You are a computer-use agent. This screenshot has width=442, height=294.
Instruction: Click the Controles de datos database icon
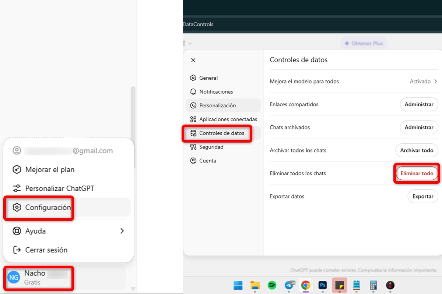[193, 133]
